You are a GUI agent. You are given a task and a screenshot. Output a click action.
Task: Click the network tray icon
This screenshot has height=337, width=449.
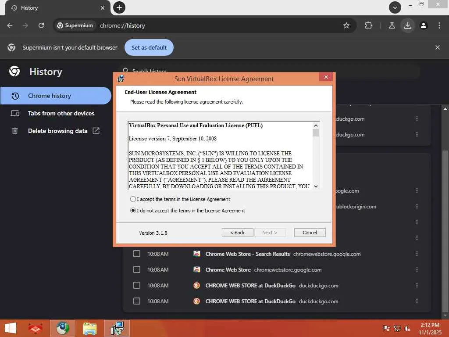click(397, 329)
